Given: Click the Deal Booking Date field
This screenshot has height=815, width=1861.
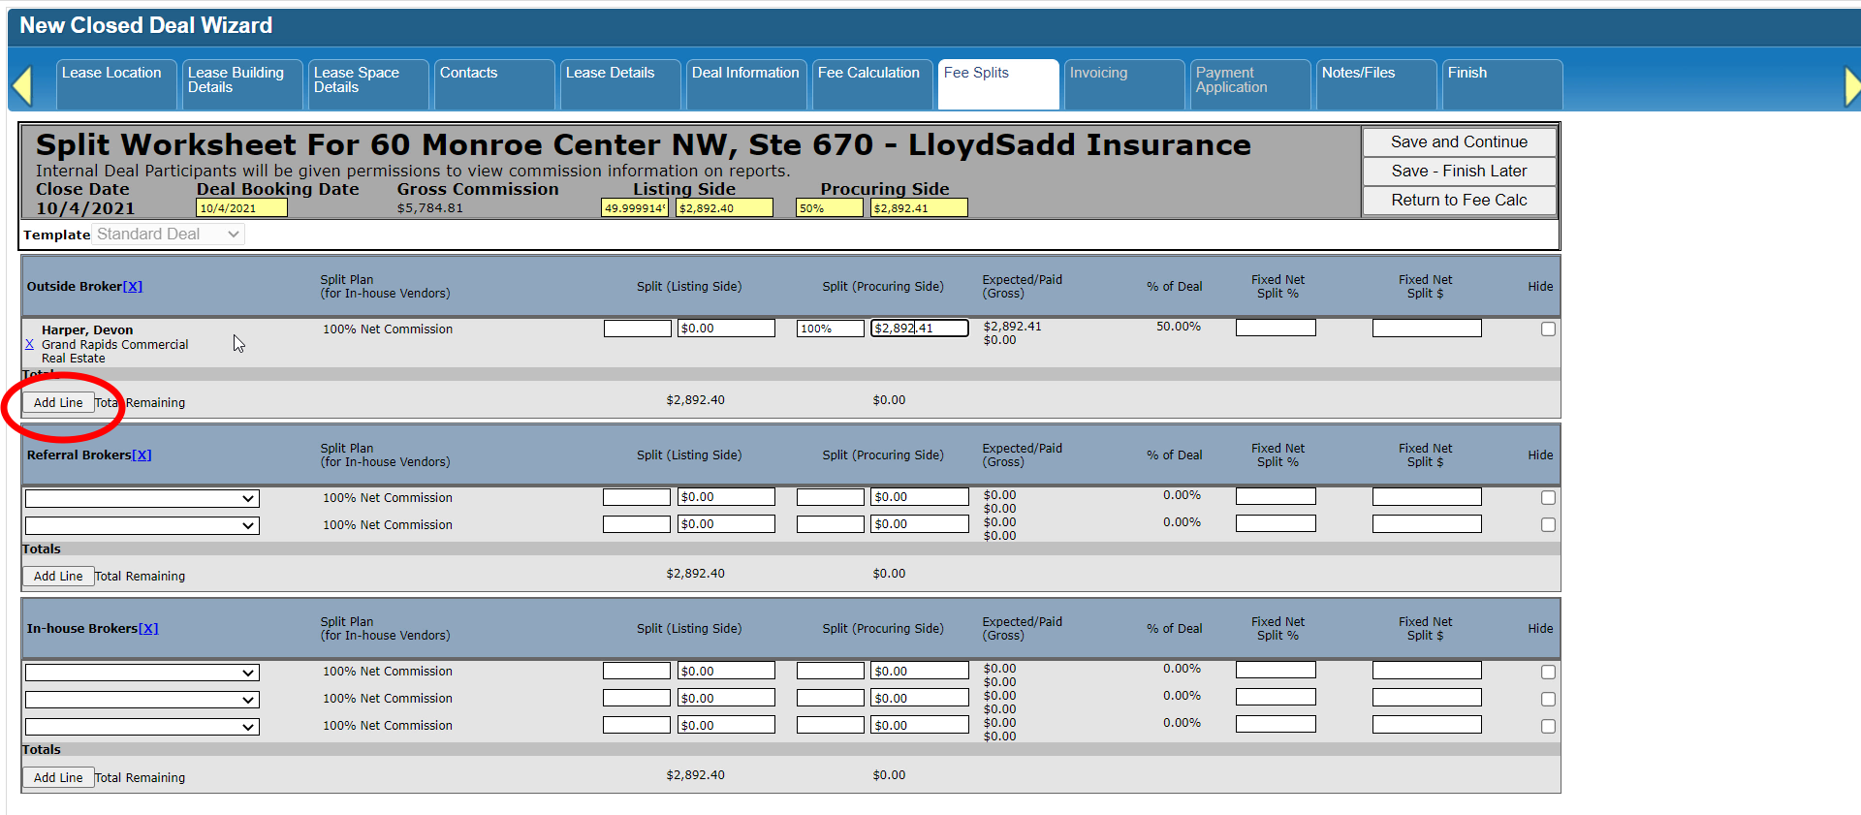Looking at the screenshot, I should click(241, 208).
